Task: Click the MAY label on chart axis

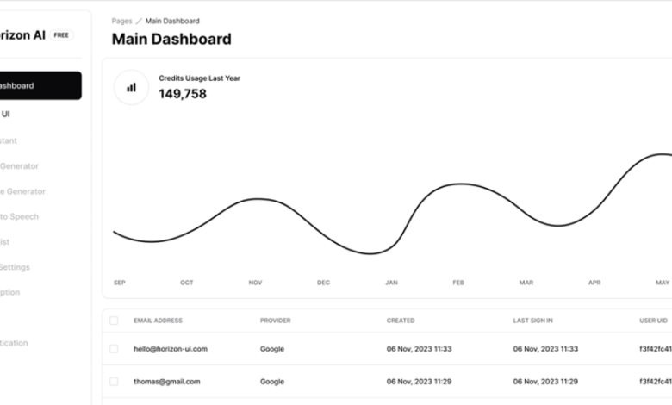Action: [663, 283]
